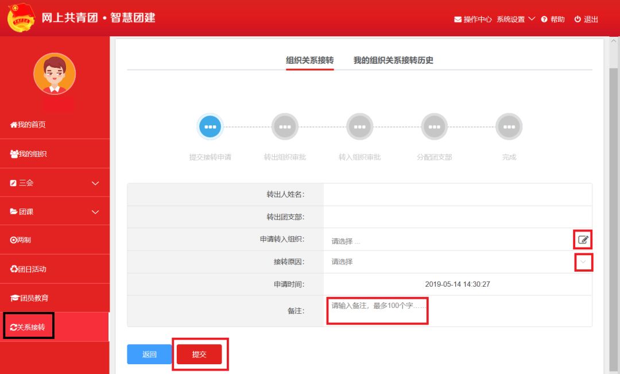Open 我的首页 from the sidebar
Image resolution: width=620 pixels, height=374 pixels.
coord(32,124)
